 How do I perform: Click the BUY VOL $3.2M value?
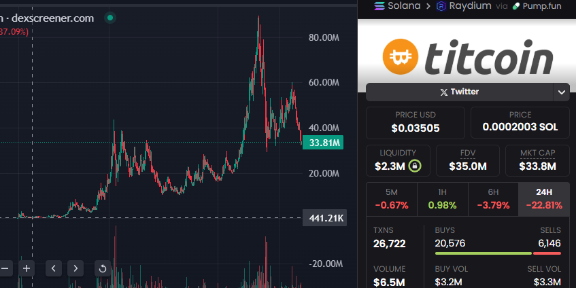pyautogui.click(x=449, y=282)
